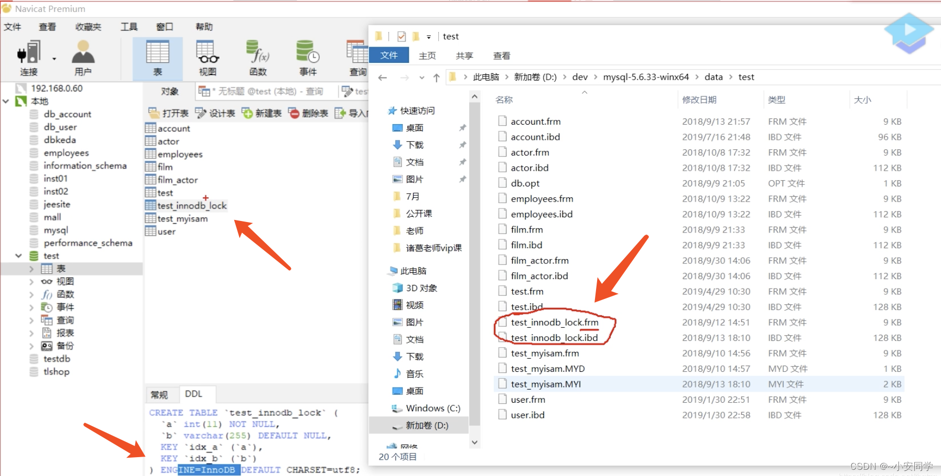Open 快速访问 in navigation pane

pos(417,110)
